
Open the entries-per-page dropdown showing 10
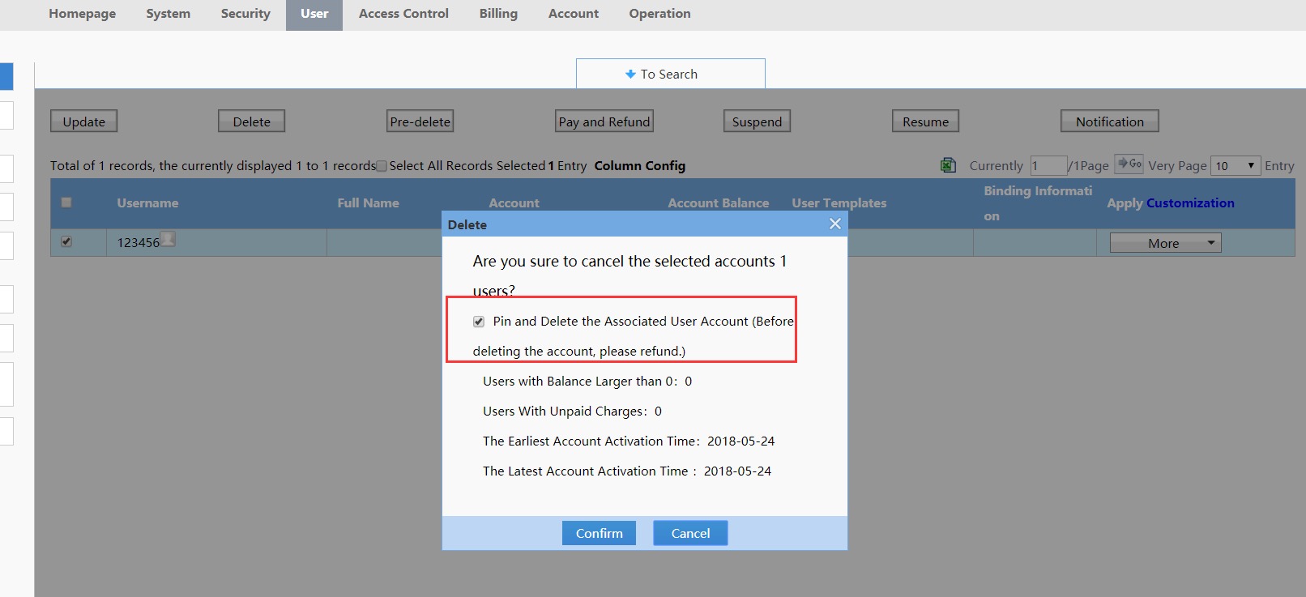point(1236,165)
